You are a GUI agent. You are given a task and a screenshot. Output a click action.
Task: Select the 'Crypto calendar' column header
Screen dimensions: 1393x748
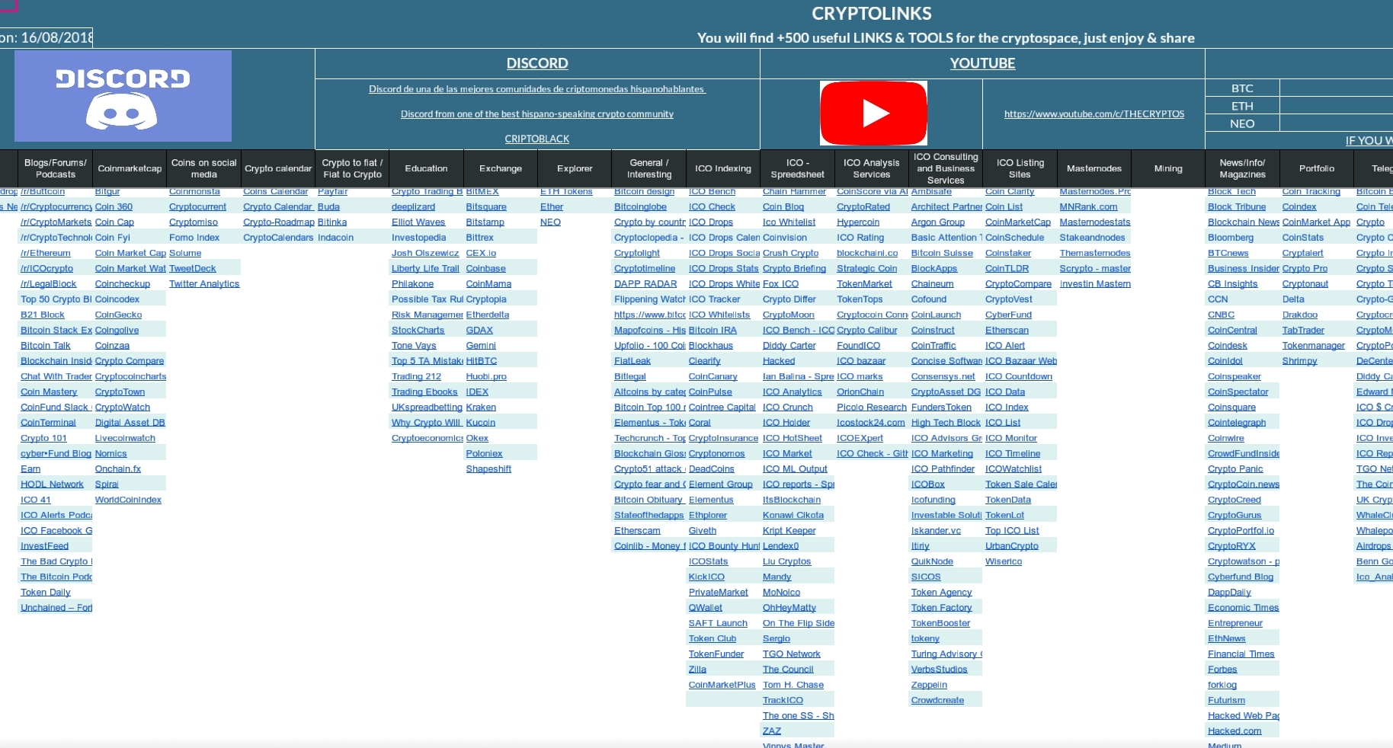click(278, 168)
